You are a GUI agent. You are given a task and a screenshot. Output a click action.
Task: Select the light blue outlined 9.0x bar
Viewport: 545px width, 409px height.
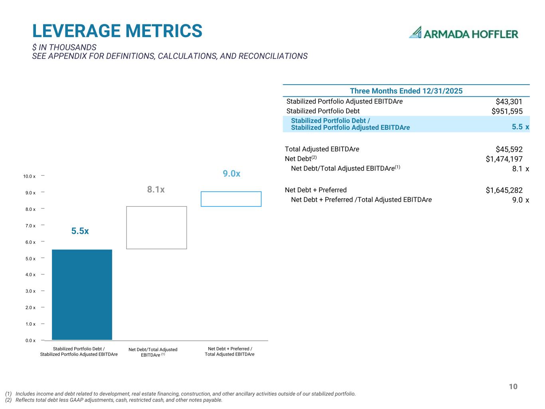(231, 199)
